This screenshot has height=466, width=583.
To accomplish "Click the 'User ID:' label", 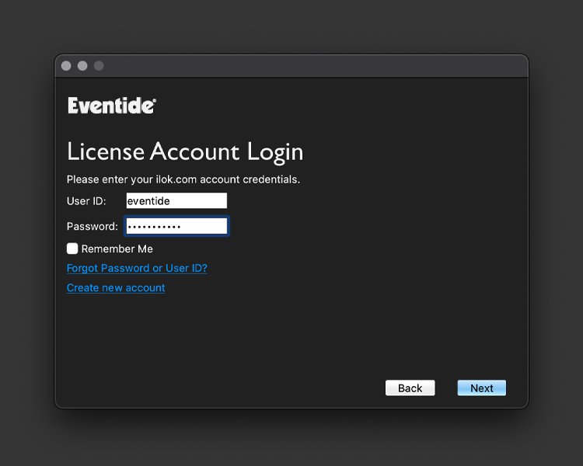I will pyautogui.click(x=86, y=201).
